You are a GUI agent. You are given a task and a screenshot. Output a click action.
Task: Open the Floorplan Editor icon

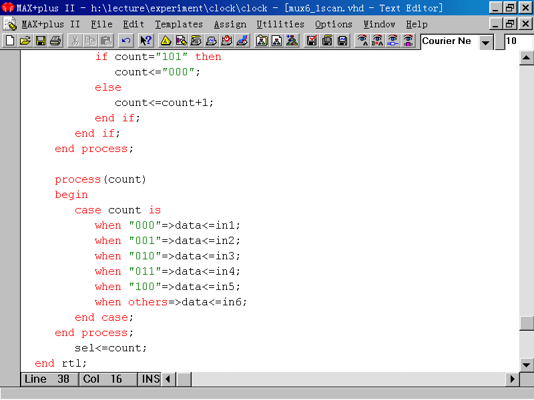[181, 41]
